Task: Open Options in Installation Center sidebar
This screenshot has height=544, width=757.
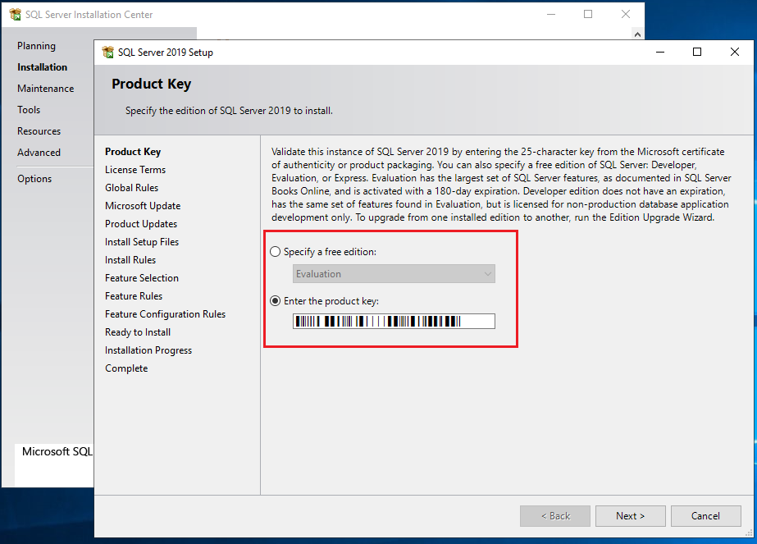Action: pos(34,179)
